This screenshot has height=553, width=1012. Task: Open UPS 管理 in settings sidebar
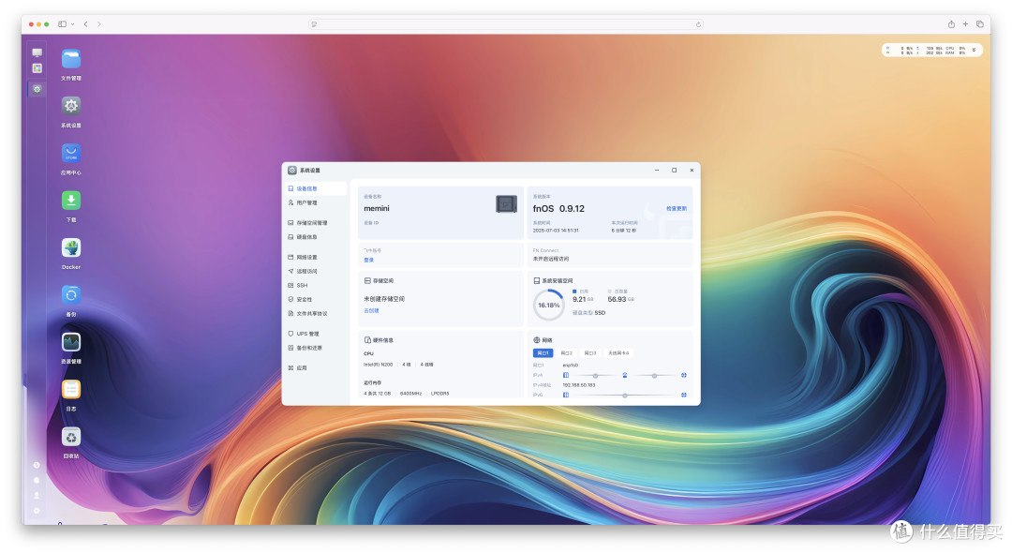316,334
